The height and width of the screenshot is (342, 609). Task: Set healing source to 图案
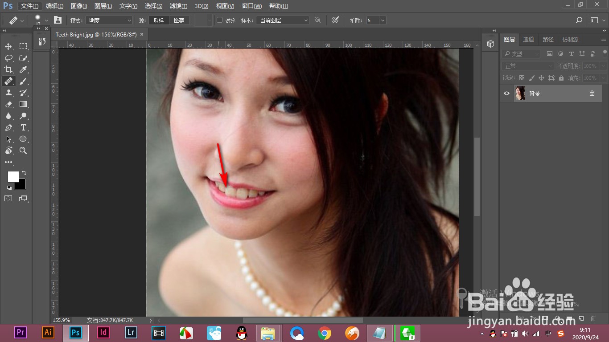coord(179,20)
